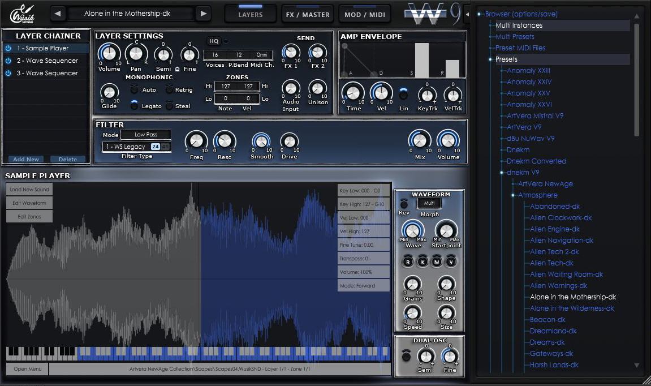Switch to the LAYERS tab
The image size is (651, 386).
click(x=251, y=14)
